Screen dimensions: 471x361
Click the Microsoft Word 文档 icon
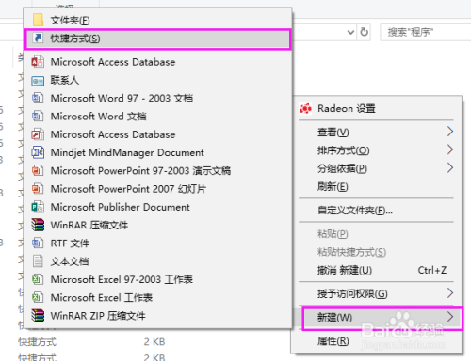coord(38,117)
